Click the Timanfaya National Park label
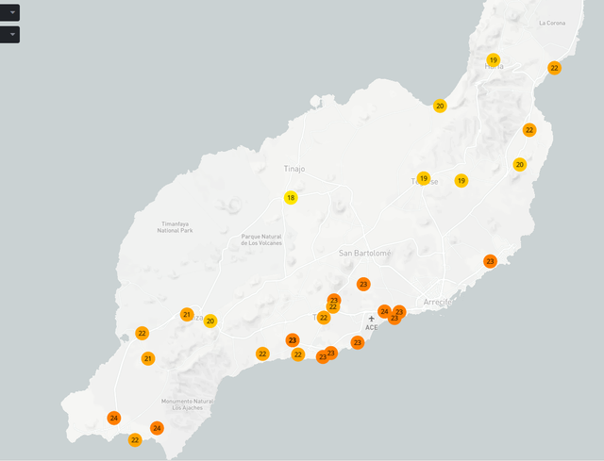 point(175,227)
